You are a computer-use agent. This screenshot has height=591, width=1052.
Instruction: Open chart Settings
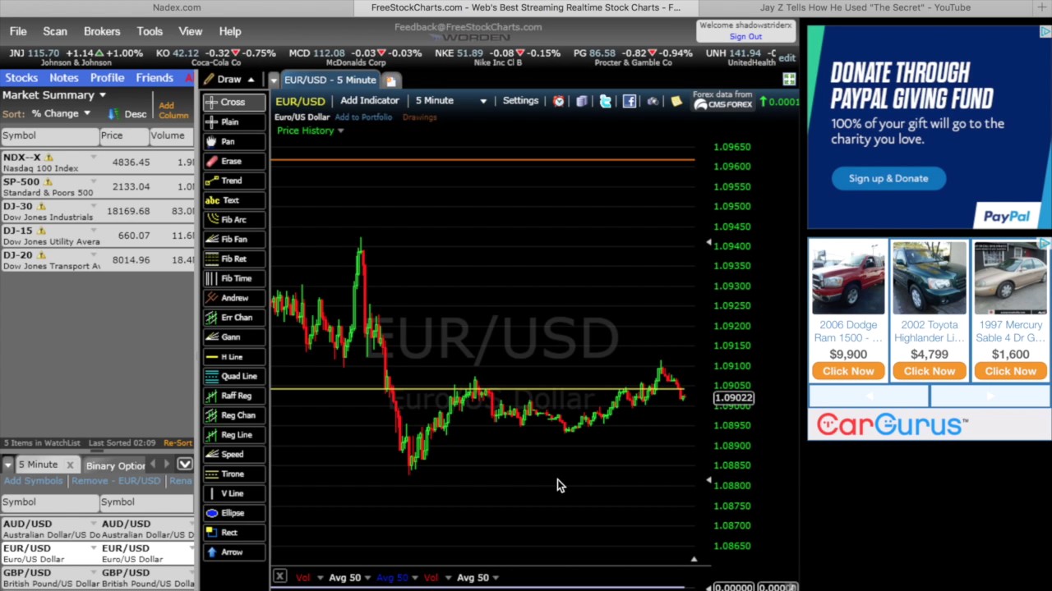pyautogui.click(x=520, y=101)
